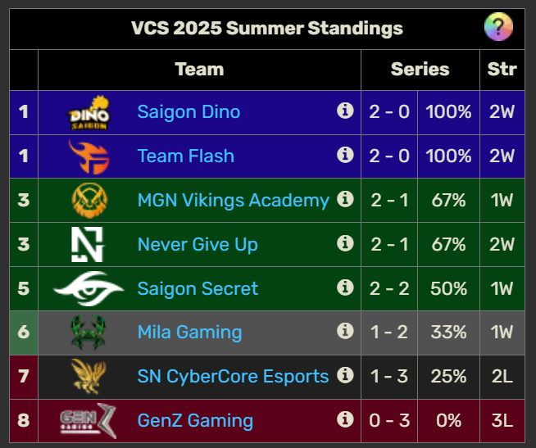Open info icon for Team Flash

(x=345, y=155)
